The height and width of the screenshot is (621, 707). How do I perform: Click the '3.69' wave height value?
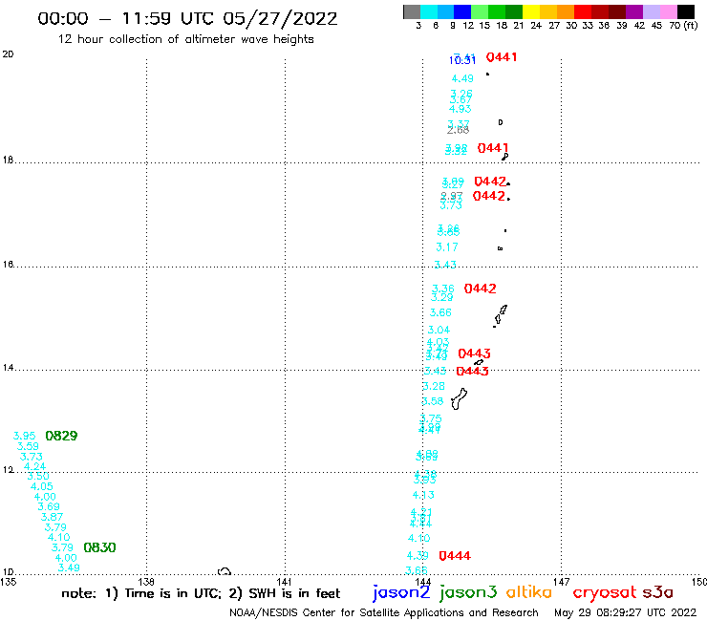click(49, 507)
